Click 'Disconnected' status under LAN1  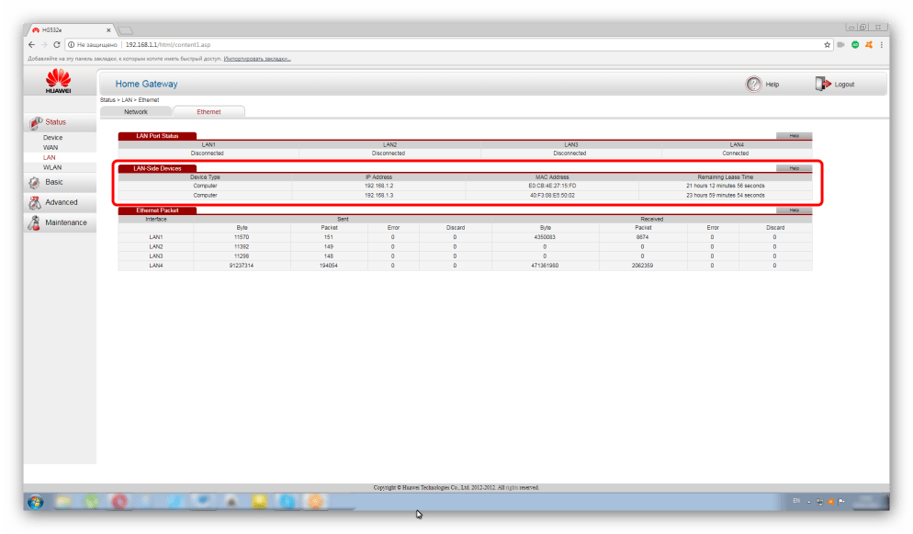[208, 153]
